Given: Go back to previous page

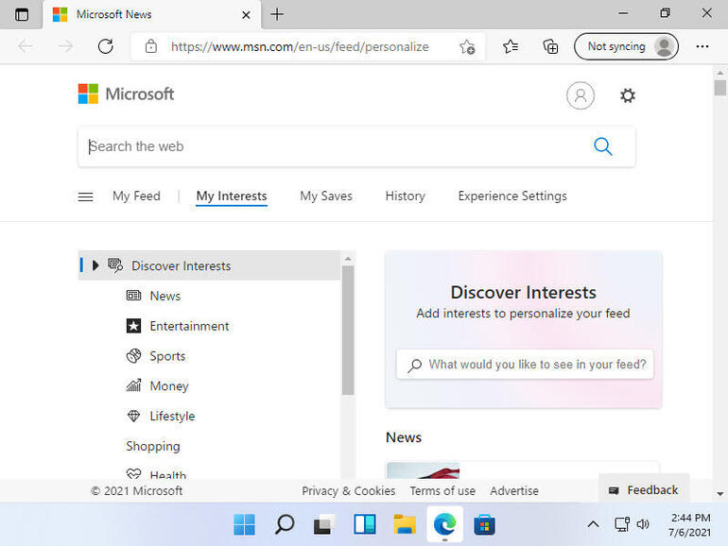Looking at the screenshot, I should pos(26,46).
